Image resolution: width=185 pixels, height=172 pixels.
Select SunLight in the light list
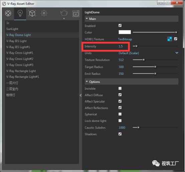point(12,29)
